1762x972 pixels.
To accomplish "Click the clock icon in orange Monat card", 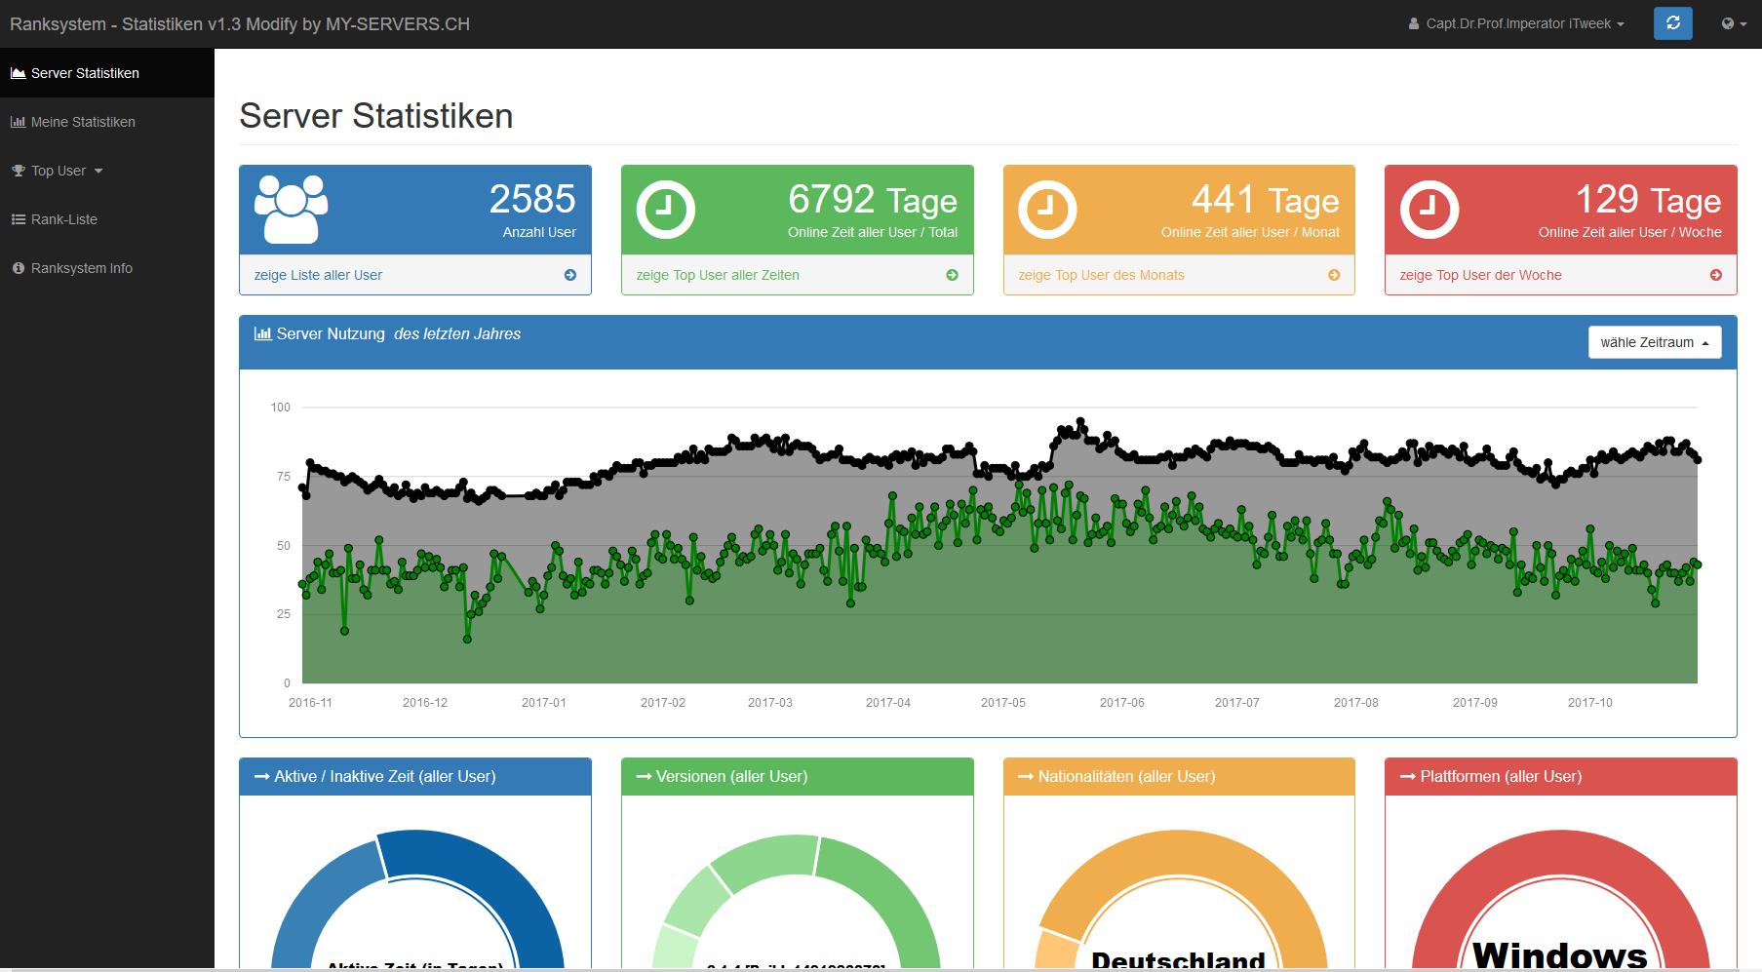I will 1047,209.
